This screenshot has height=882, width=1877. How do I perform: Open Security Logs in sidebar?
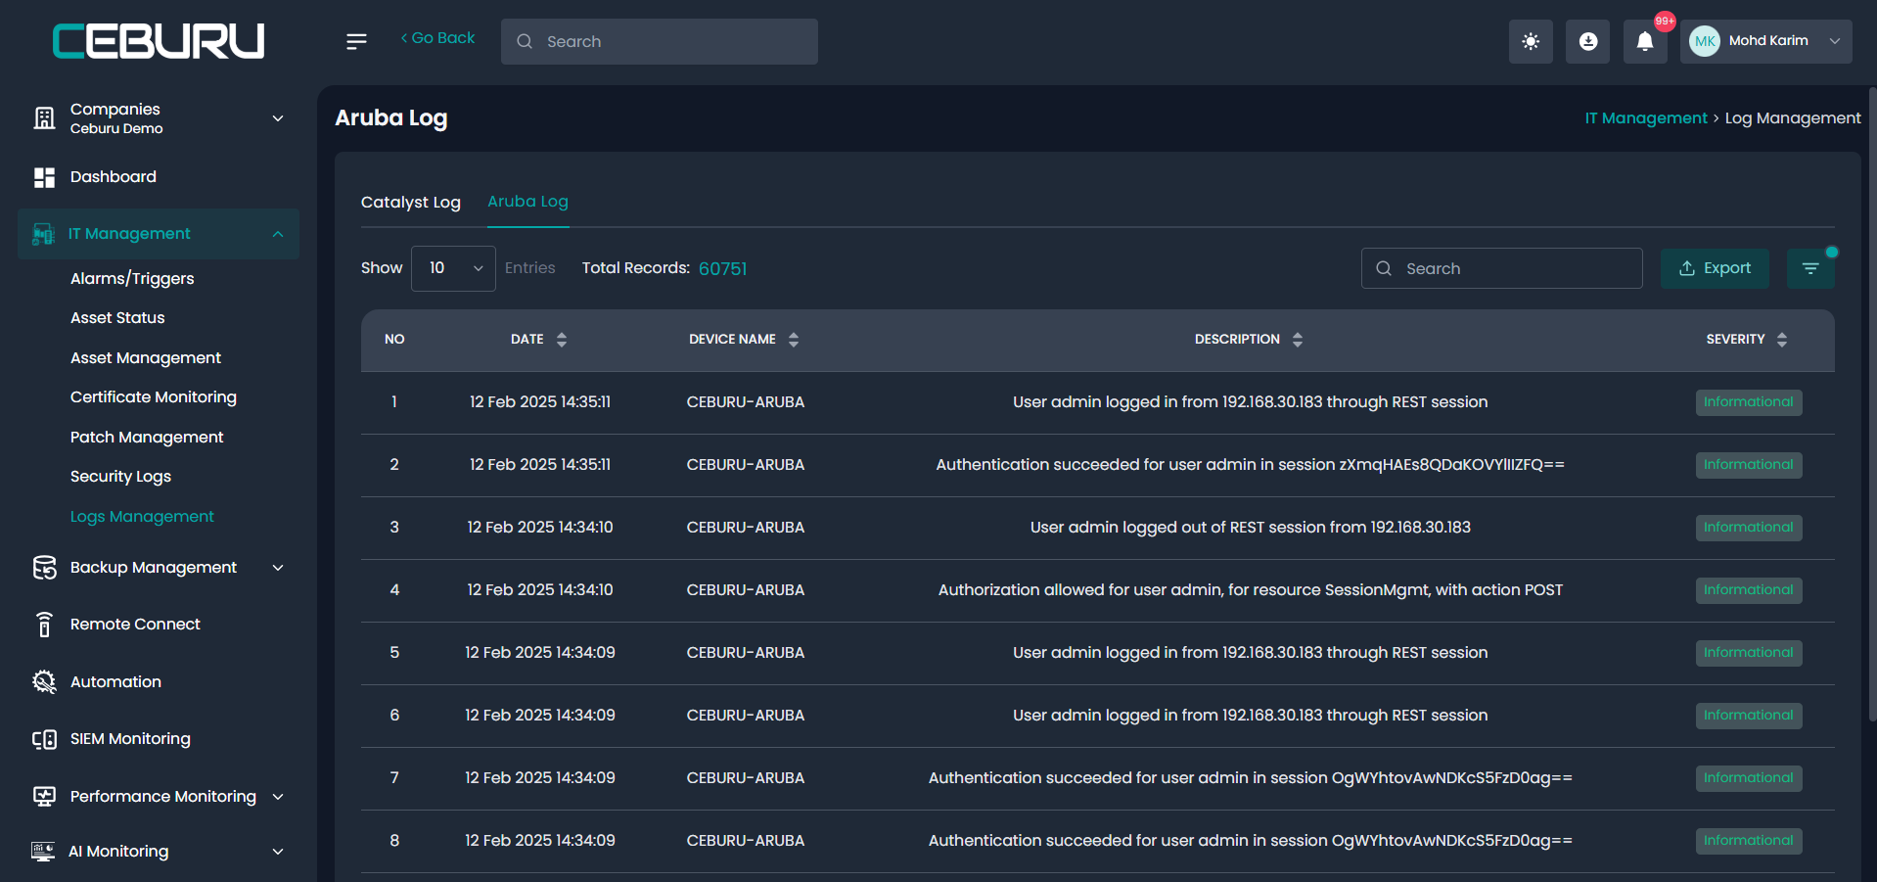(x=120, y=477)
